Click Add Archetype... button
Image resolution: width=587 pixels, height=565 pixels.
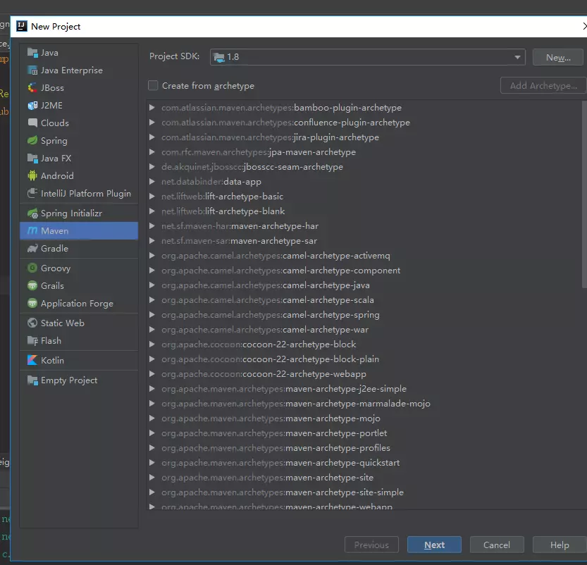(543, 86)
